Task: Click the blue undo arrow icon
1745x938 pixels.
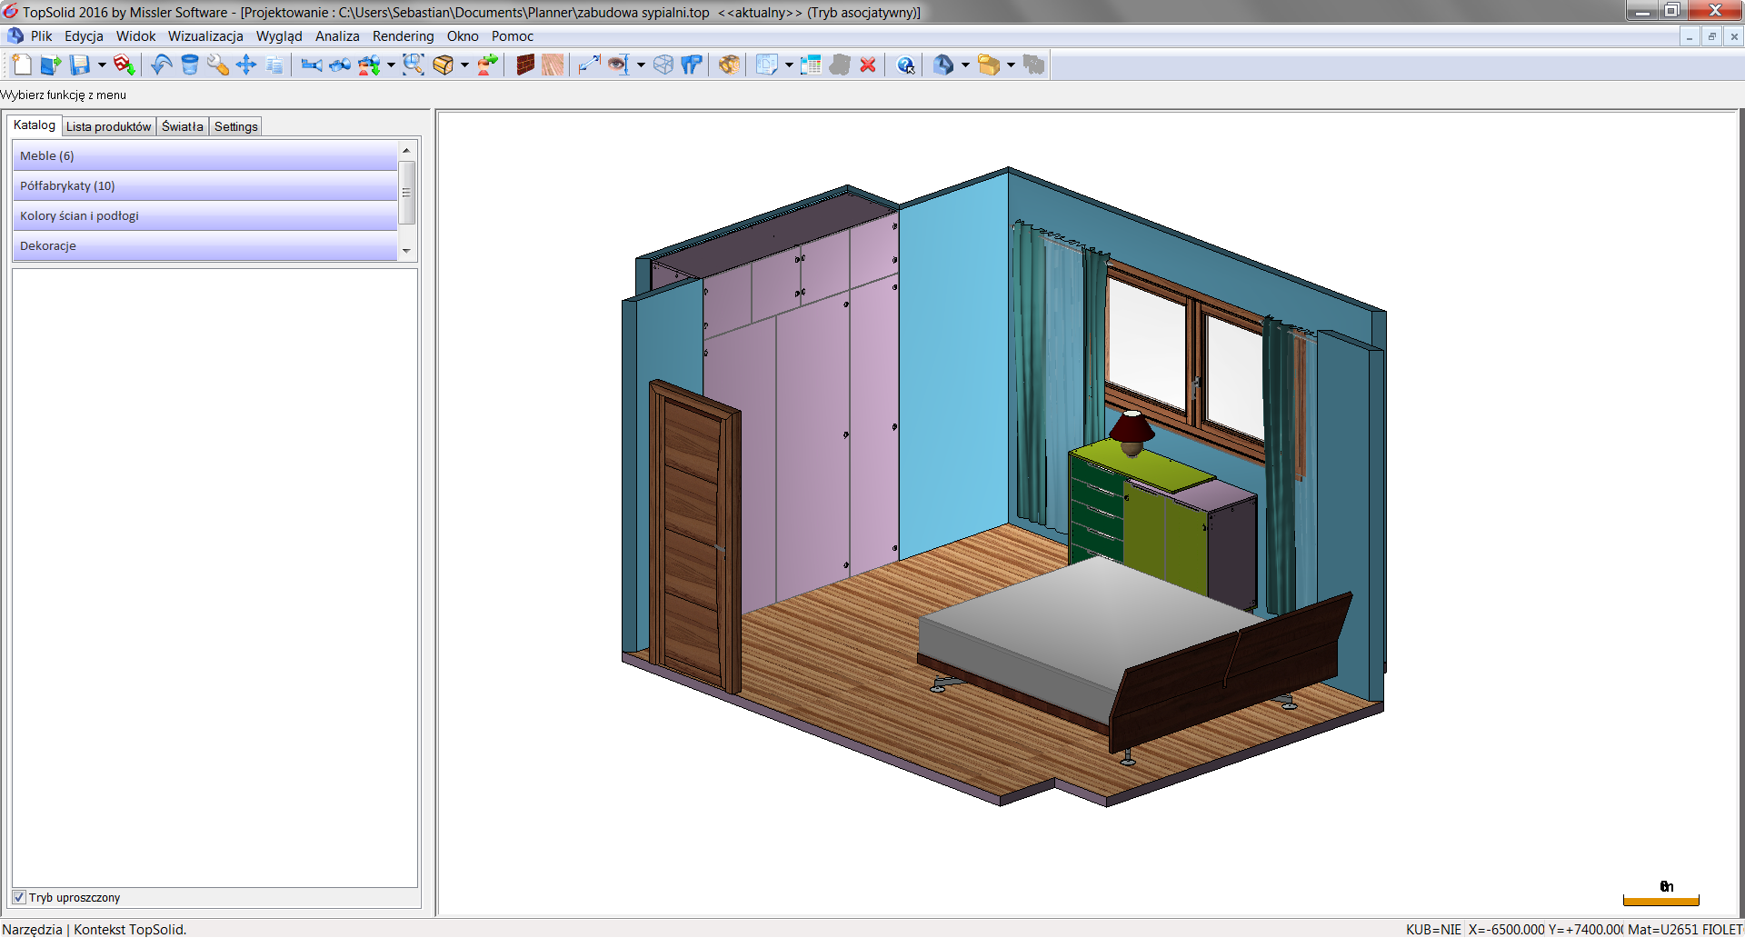Action: tap(162, 65)
